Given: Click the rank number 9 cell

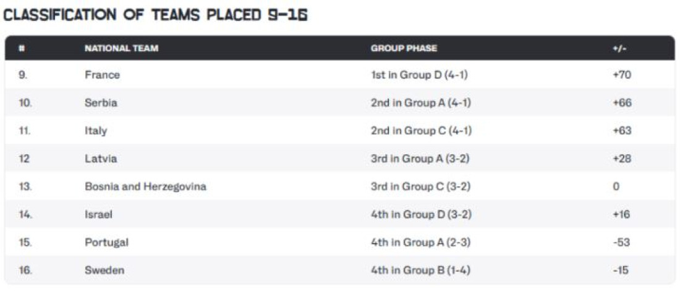Looking at the screenshot, I should tap(22, 75).
